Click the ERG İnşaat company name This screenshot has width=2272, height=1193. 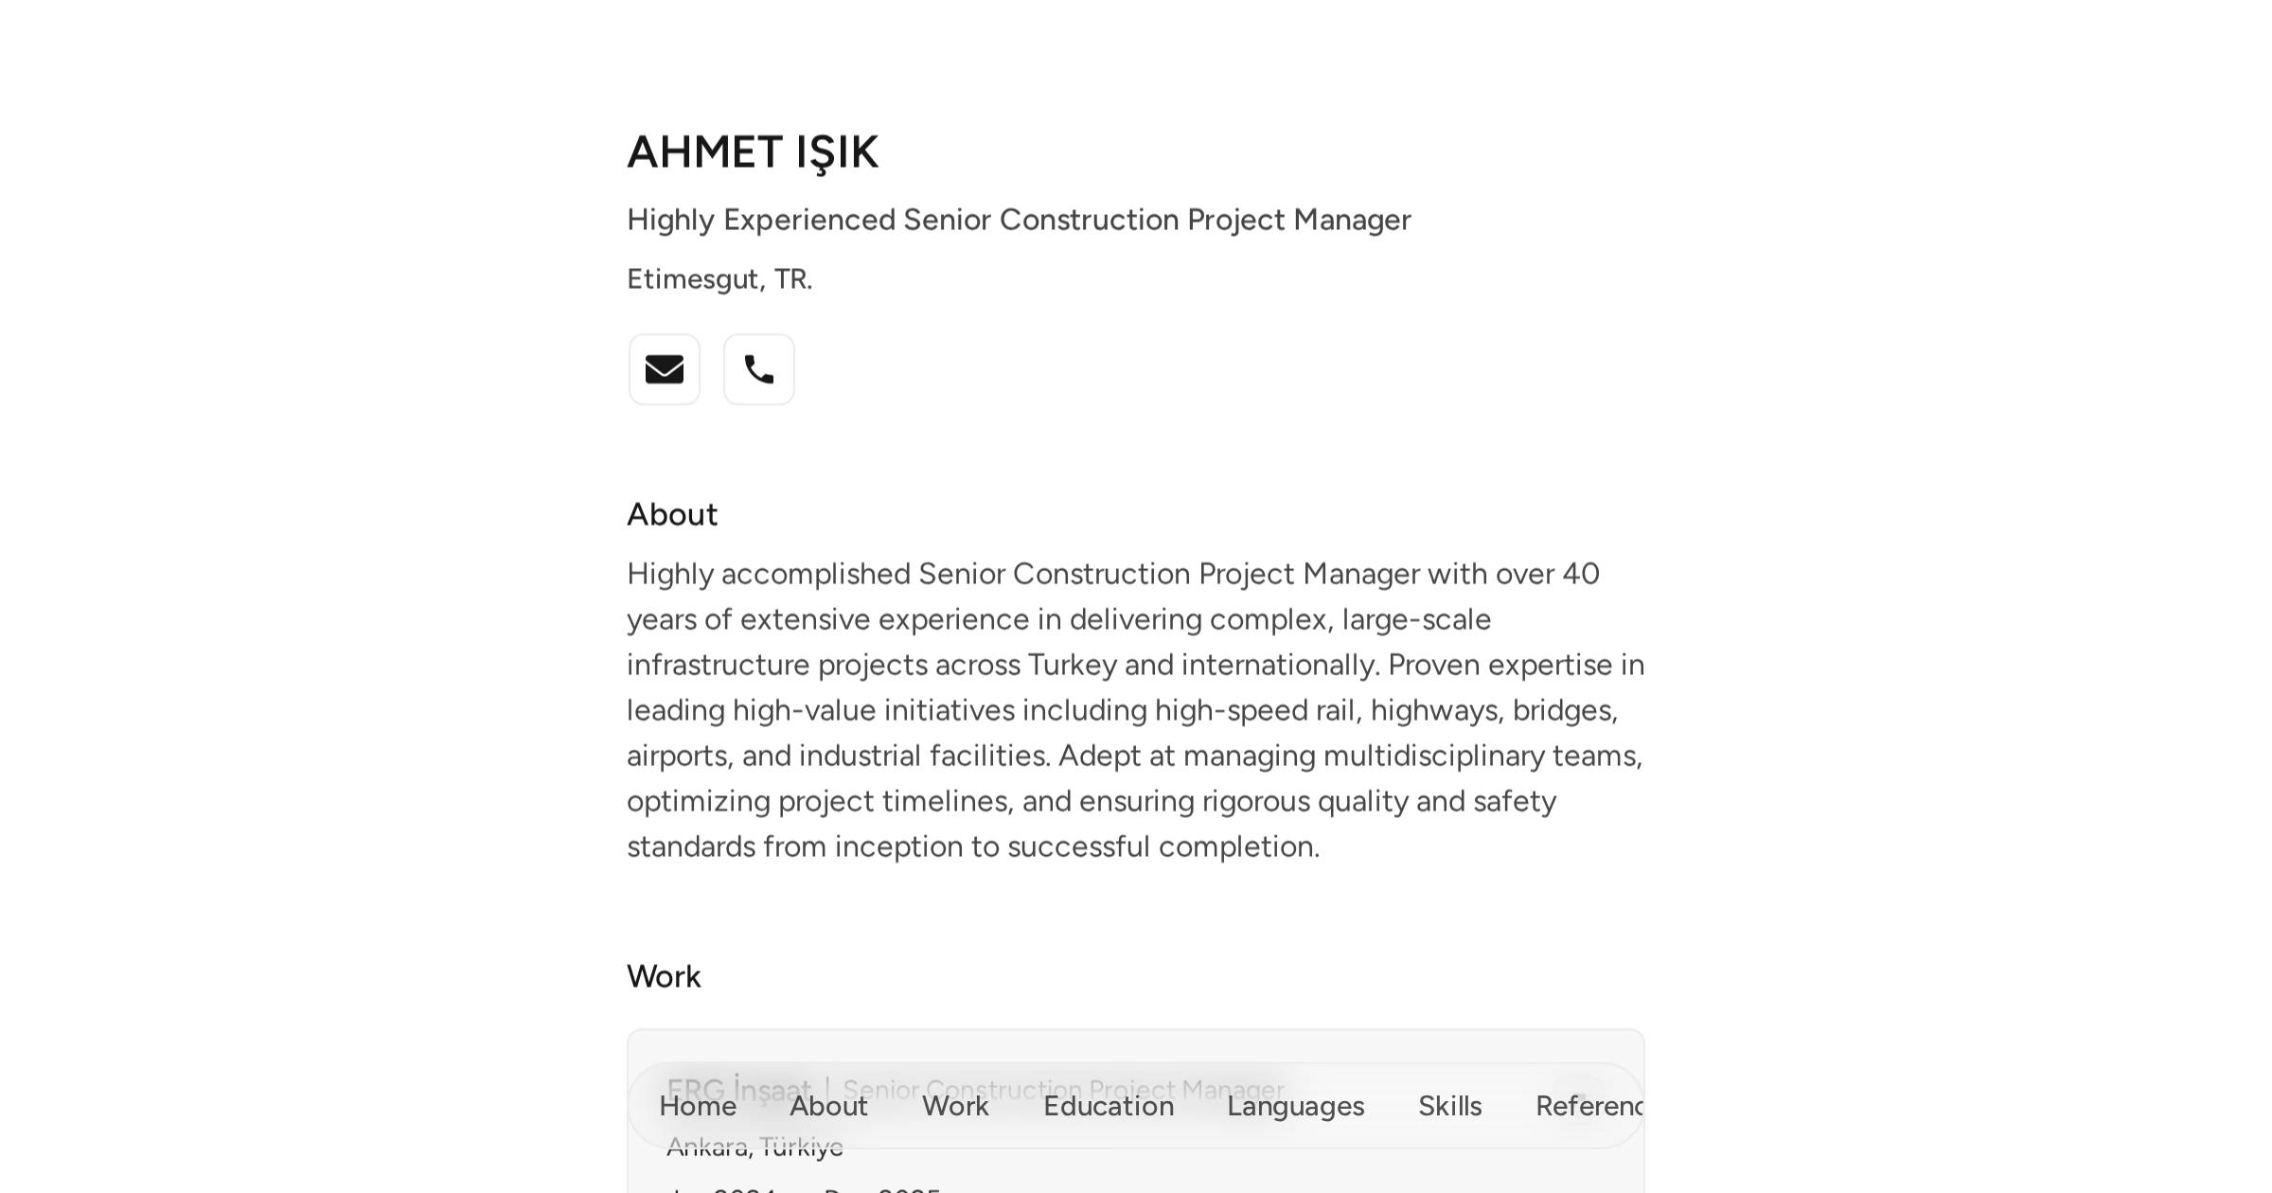coord(738,1090)
